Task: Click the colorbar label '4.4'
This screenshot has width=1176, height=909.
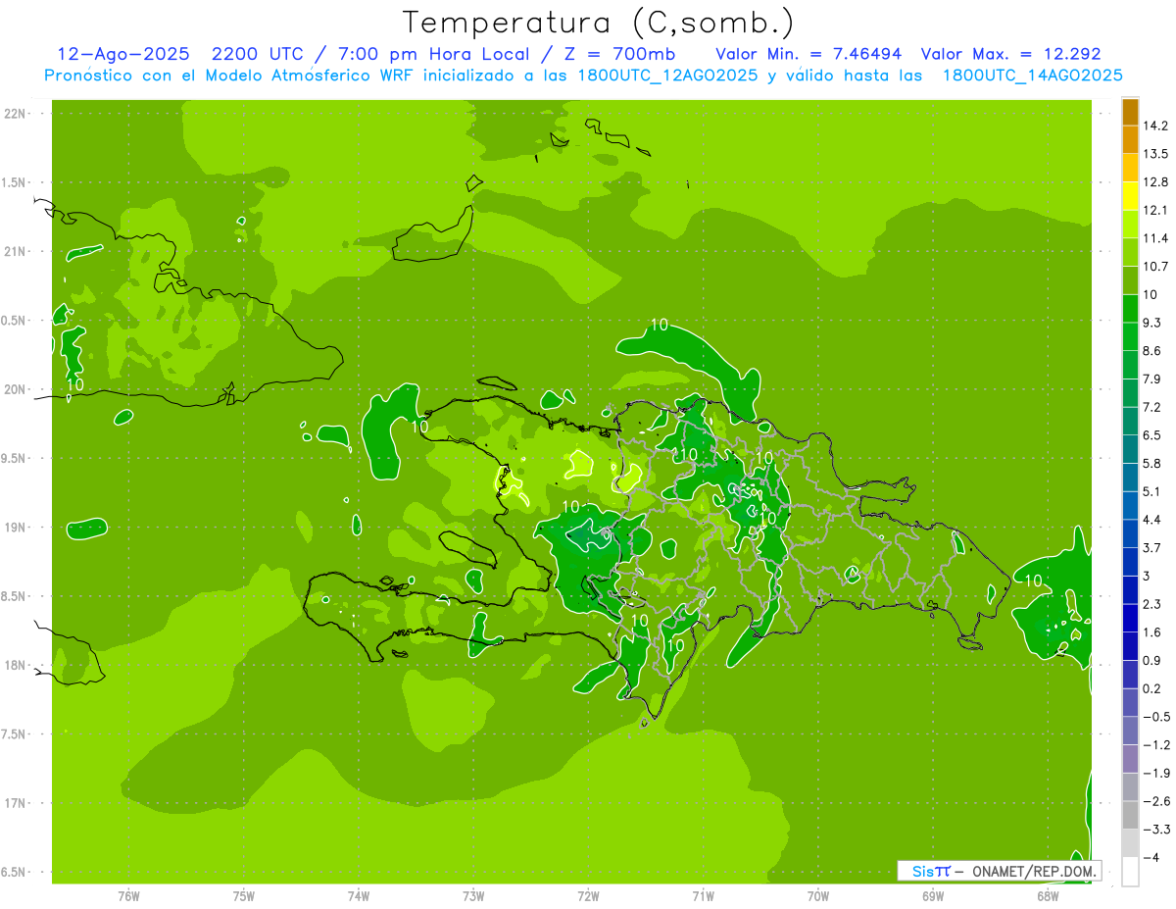Action: tap(1152, 520)
